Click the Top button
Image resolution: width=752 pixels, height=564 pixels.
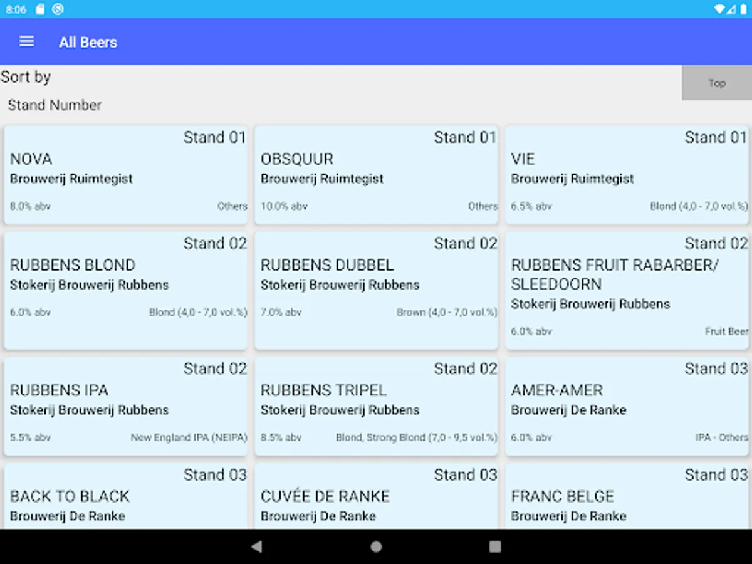pyautogui.click(x=717, y=83)
